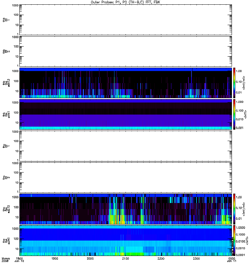Click the 1800 time axis label
The height and width of the screenshot is (268, 251).
coord(20,258)
